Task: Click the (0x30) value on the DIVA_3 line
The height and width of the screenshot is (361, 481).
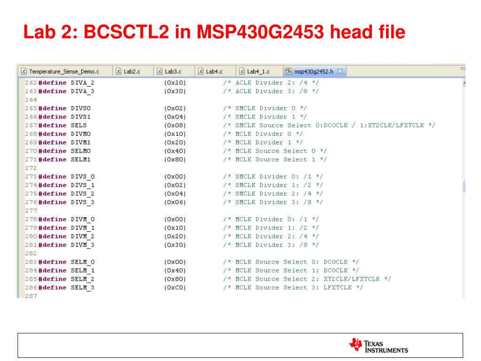Action: pos(175,92)
